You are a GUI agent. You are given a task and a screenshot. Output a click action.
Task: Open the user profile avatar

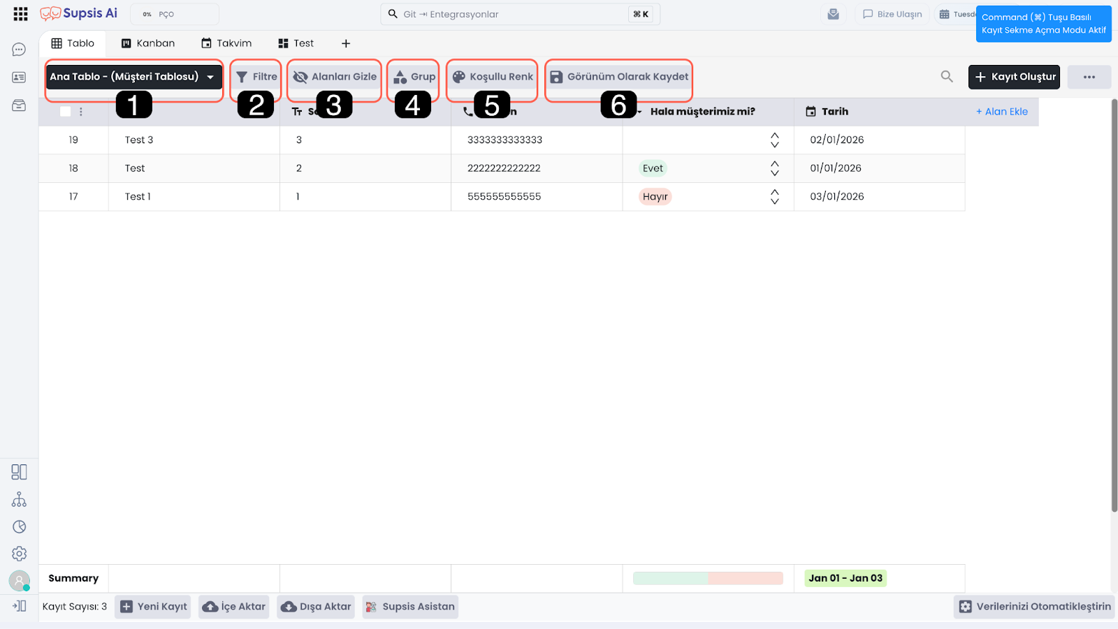[19, 580]
